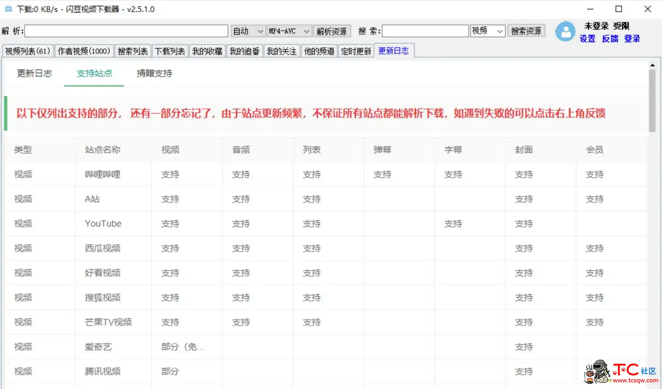Click the 未登录 受限 status text
The width and height of the screenshot is (662, 389).
point(606,26)
